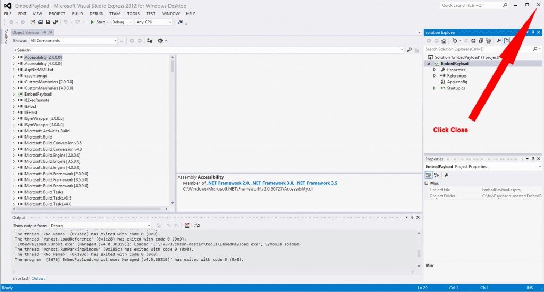
Task: Open the PROJECT menu
Action: [57, 14]
